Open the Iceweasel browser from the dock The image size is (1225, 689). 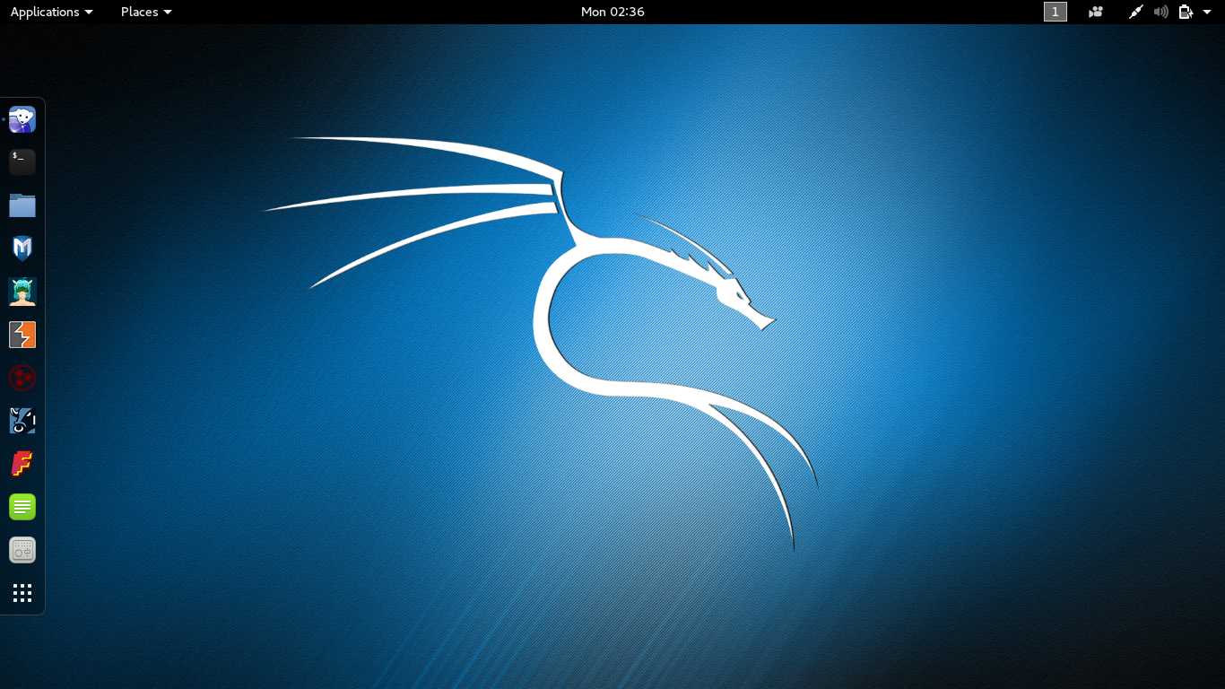[22, 118]
